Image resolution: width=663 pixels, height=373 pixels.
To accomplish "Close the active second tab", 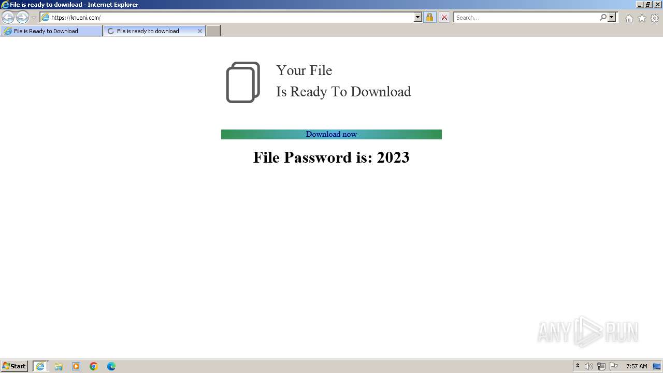I will [200, 31].
